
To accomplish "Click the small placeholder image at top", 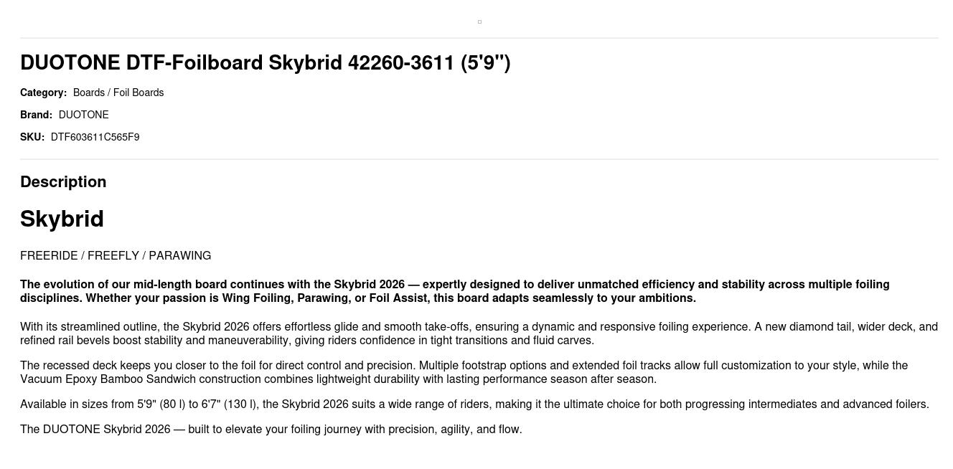I will coord(479,22).
